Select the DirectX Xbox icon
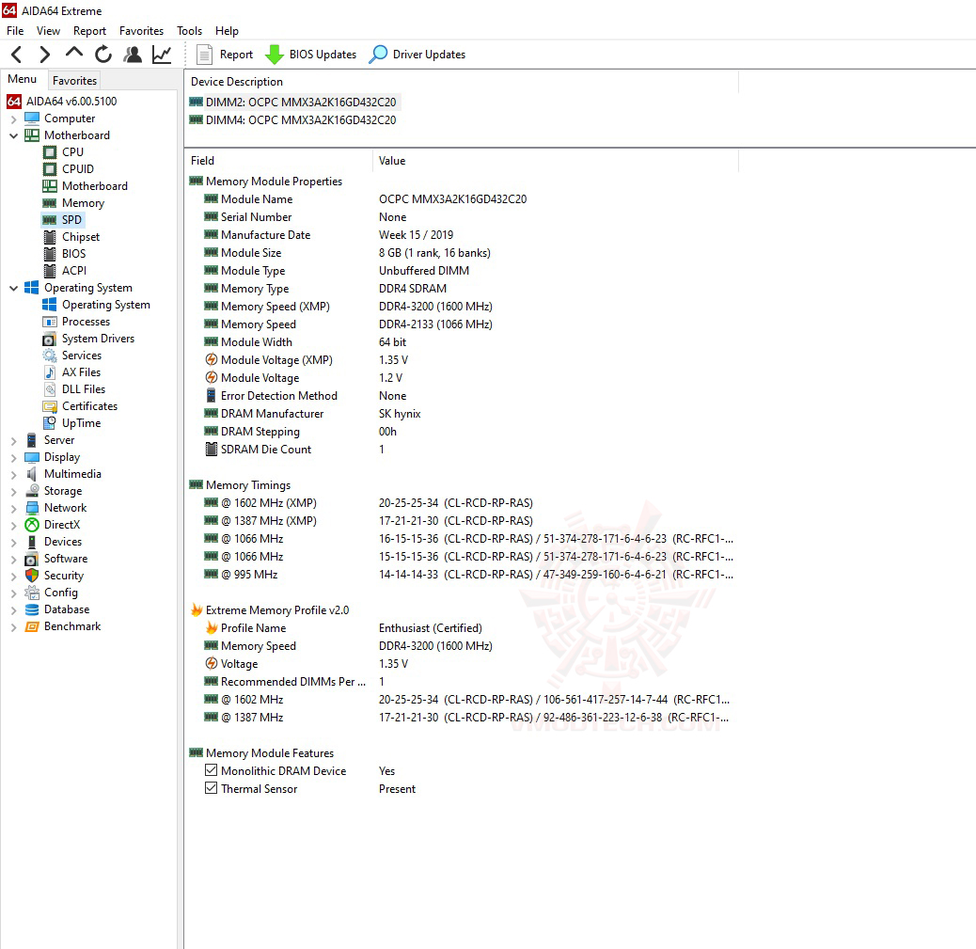 [32, 525]
